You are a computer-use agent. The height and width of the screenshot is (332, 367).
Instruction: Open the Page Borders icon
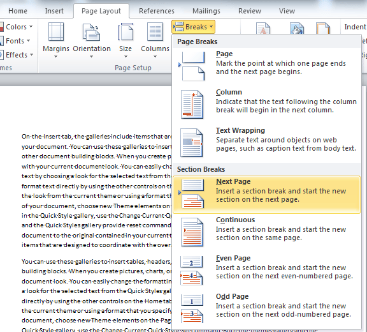(x=323, y=28)
